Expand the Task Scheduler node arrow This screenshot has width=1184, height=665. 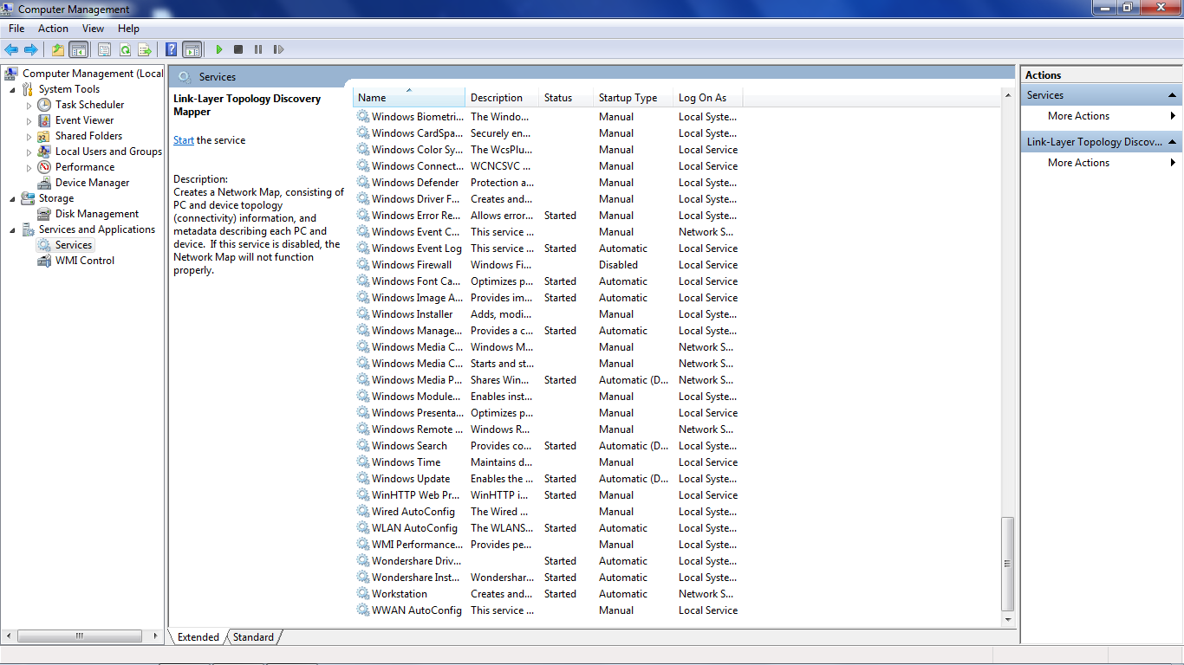click(x=29, y=105)
